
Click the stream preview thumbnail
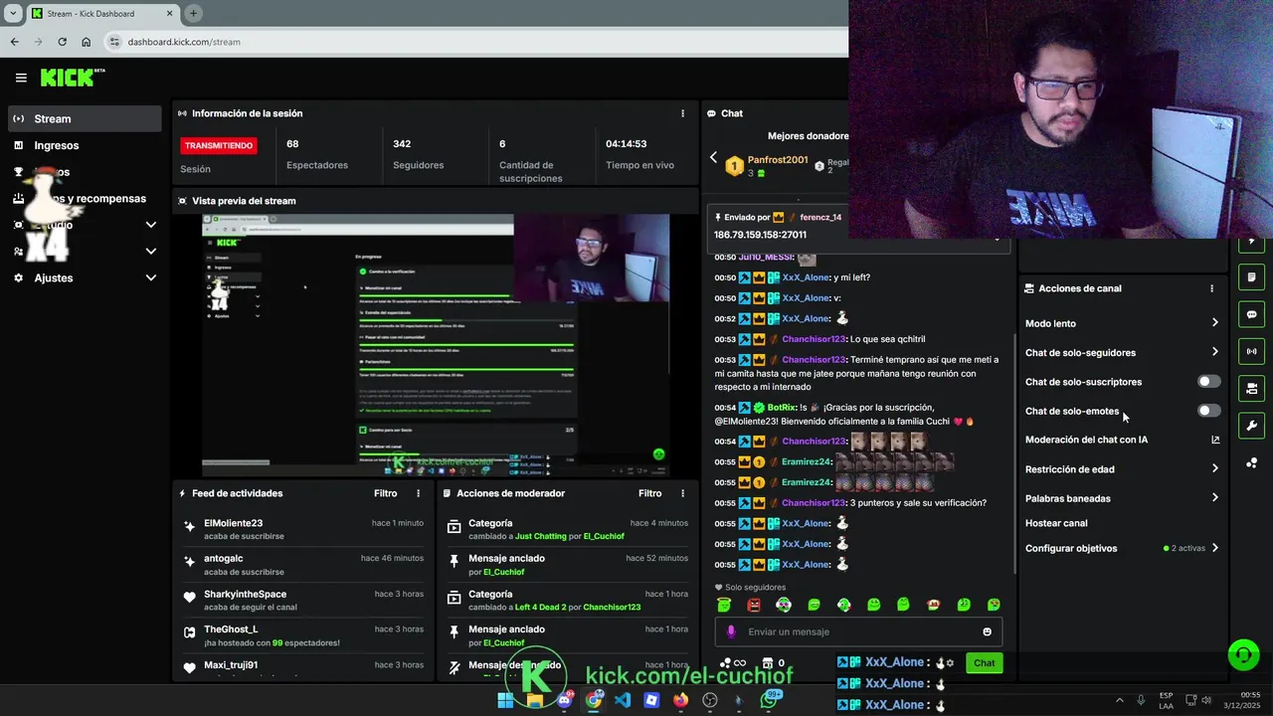click(x=436, y=345)
